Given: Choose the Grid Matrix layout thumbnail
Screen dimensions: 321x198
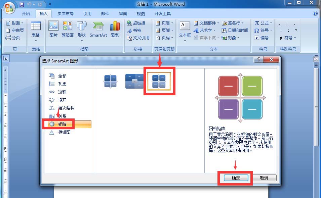Looking at the screenshot, I should [x=159, y=81].
